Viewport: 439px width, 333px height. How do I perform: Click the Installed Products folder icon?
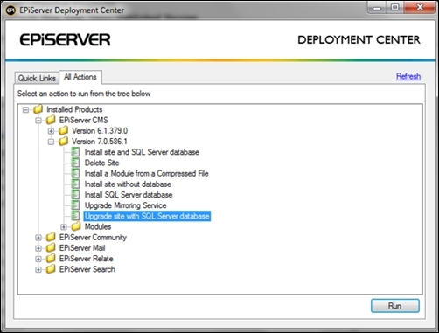[x=38, y=109]
